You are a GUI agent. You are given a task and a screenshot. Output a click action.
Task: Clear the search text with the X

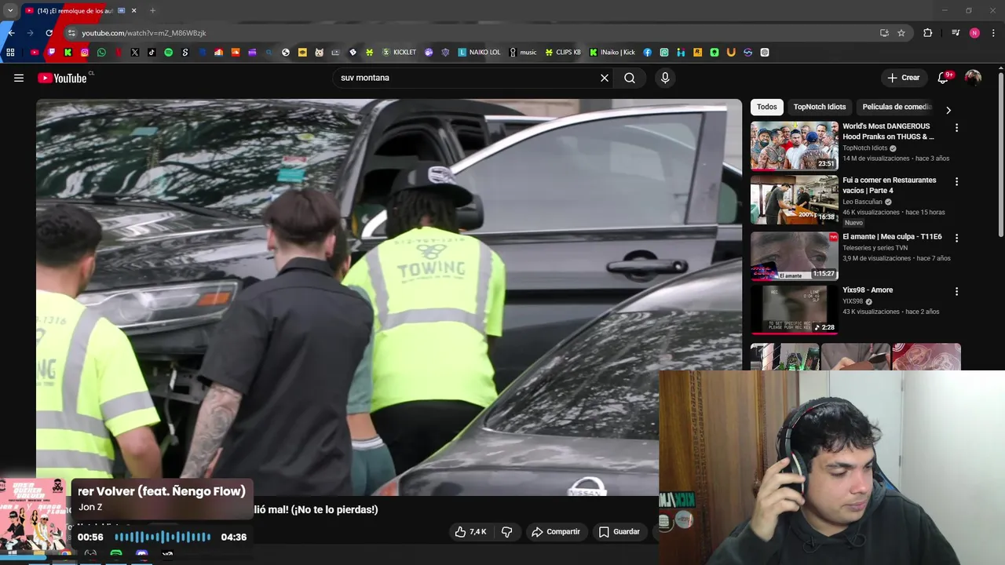[605, 78]
